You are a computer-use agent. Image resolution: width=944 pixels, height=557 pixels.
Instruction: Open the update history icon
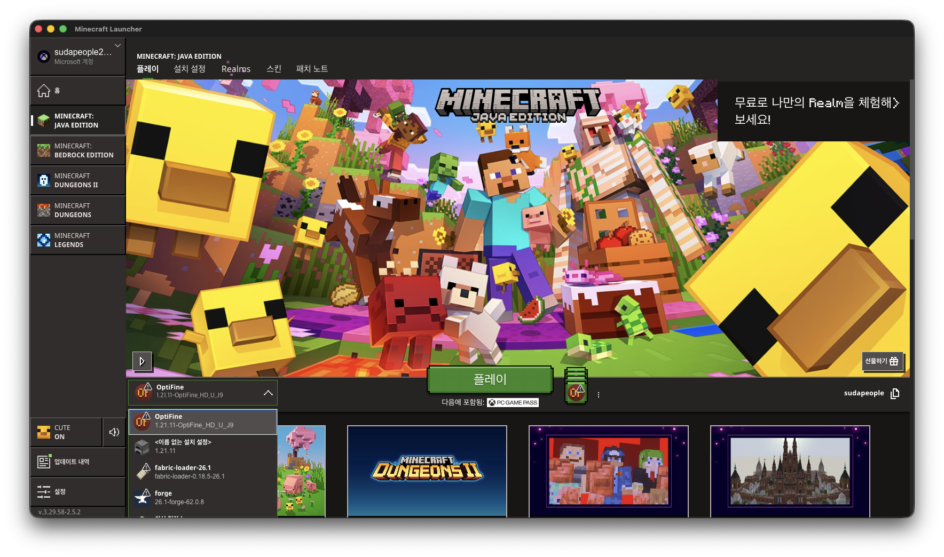[44, 461]
